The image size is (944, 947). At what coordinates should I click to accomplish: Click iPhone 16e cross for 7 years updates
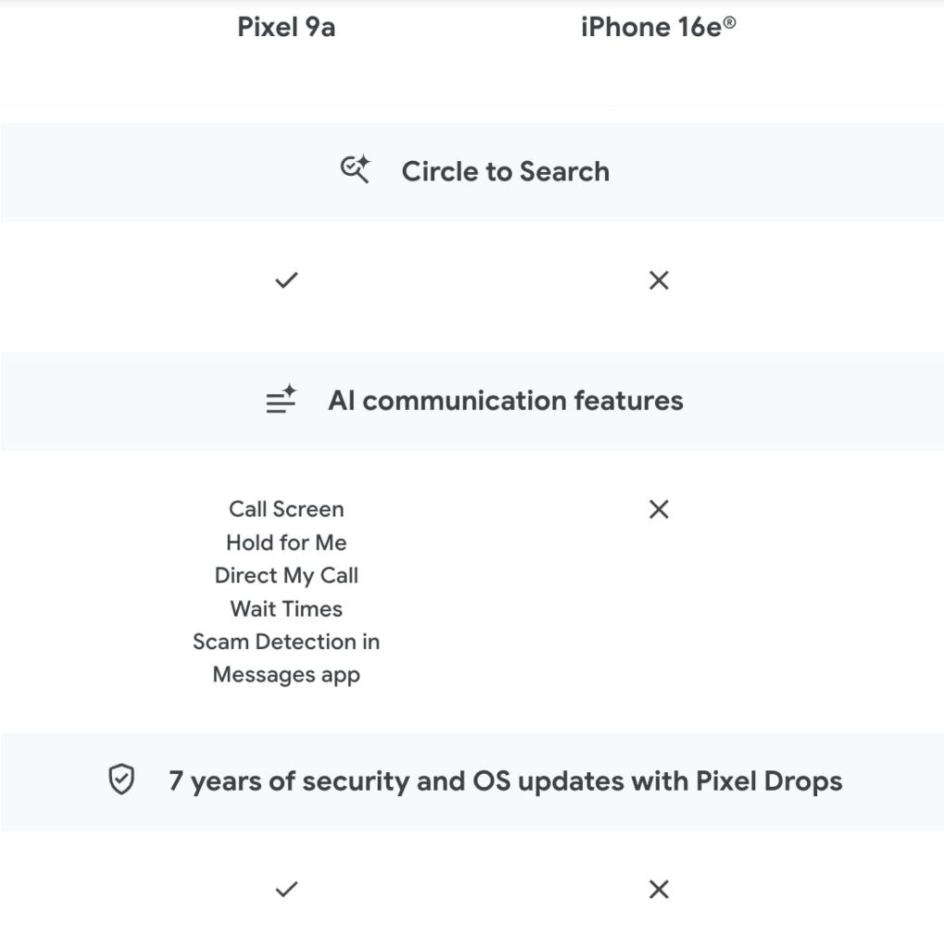pyautogui.click(x=659, y=890)
